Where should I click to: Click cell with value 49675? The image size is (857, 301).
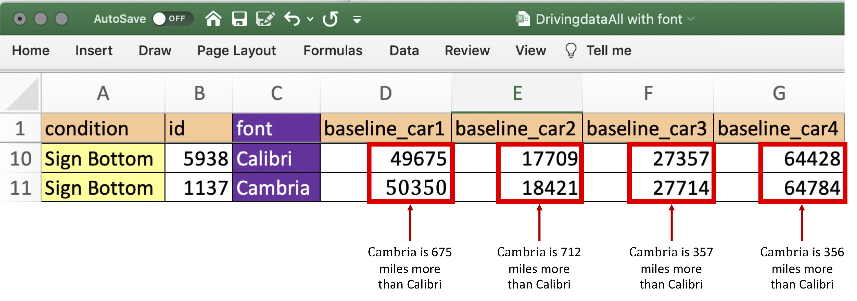[x=386, y=158]
